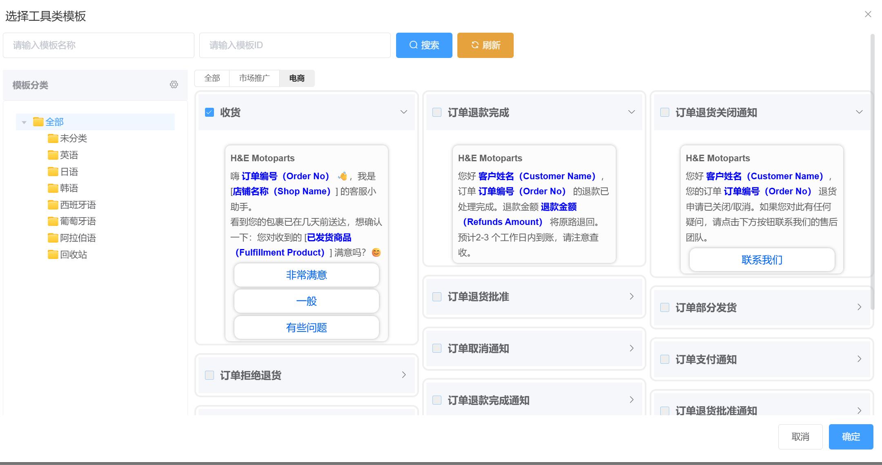Click the refresh icon on the 刷新 button
The image size is (882, 465).
coord(474,45)
